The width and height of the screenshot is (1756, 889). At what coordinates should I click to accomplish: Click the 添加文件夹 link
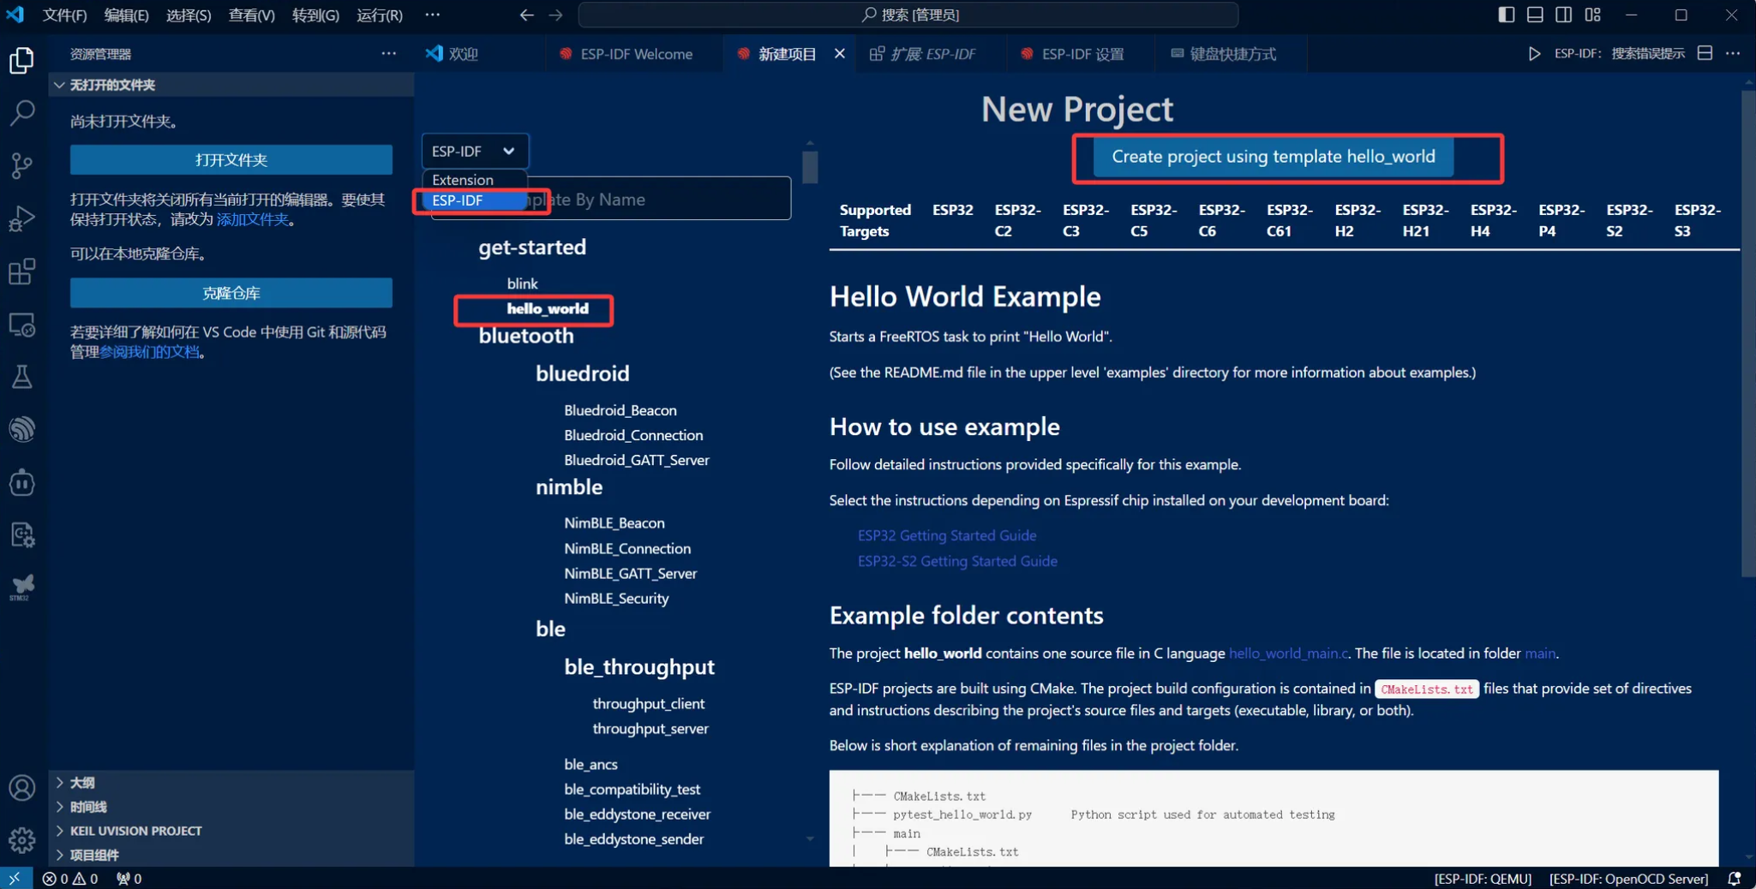pyautogui.click(x=253, y=219)
